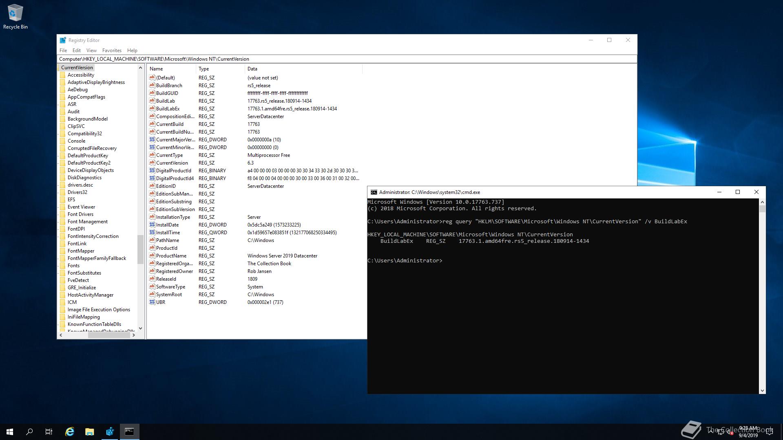Click the CurrentVersion folder icon in tree
Screen dimensions: 783x440
59,68
